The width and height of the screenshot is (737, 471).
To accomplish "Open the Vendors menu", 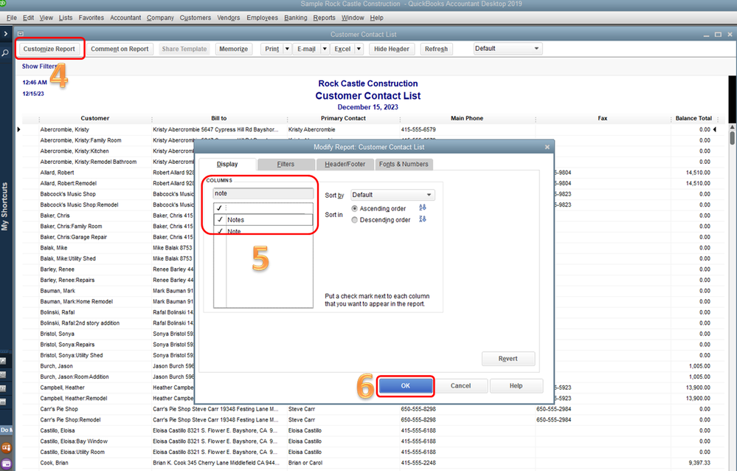I will [229, 18].
